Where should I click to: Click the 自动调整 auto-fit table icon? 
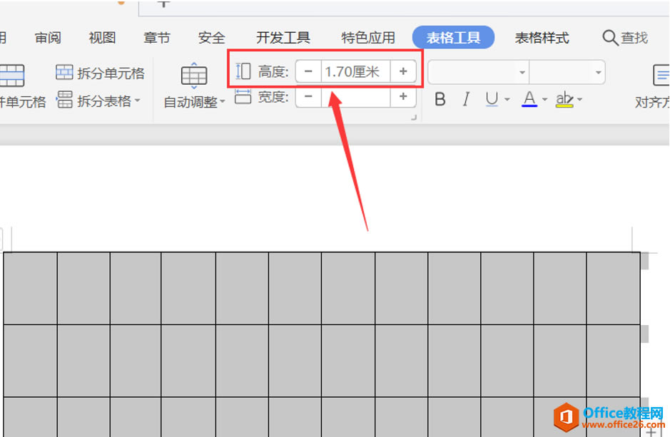194,76
